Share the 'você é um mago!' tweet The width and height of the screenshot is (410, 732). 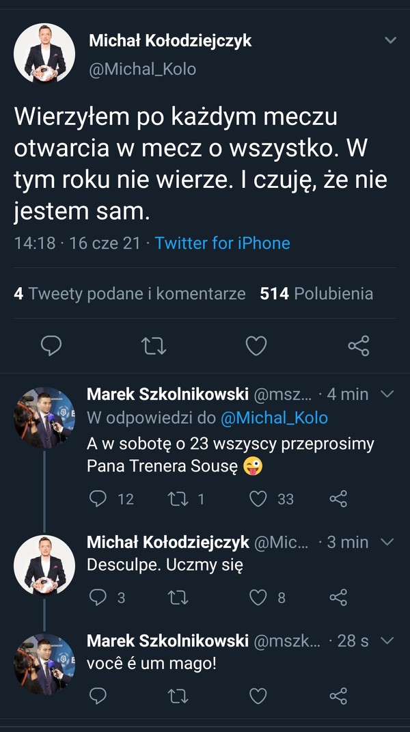click(338, 696)
